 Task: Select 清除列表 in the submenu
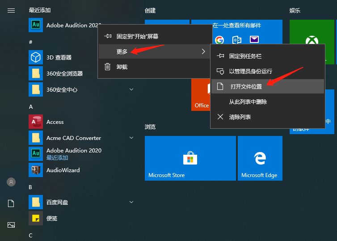tap(268, 117)
